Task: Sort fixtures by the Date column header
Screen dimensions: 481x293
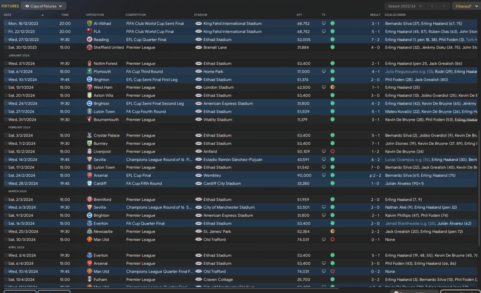Action: click(8, 15)
